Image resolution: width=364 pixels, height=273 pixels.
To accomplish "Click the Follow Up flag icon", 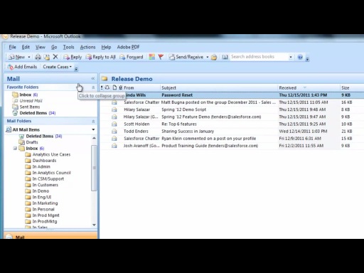I will 161,57.
